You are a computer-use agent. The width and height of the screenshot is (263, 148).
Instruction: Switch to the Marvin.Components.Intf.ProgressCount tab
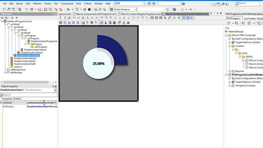click(95, 14)
